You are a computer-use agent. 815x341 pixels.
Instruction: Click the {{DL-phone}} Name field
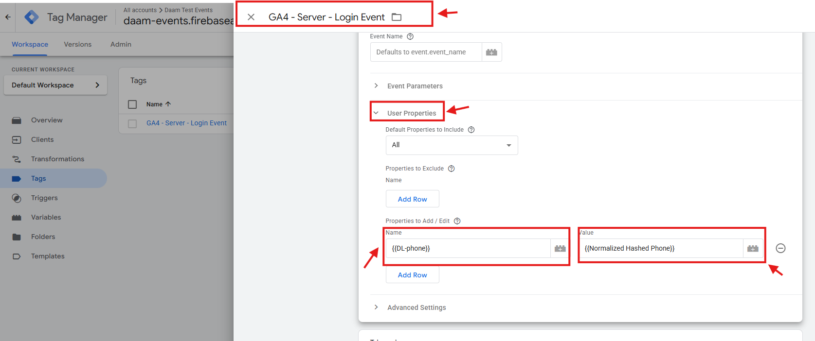click(x=468, y=248)
